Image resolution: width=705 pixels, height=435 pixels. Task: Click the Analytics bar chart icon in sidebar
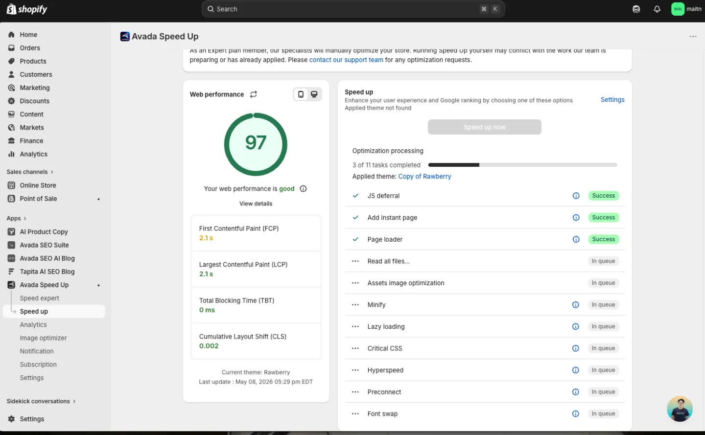pos(11,154)
